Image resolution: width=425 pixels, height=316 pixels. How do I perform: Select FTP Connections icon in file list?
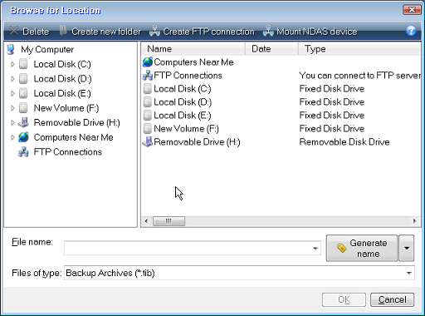click(148, 75)
